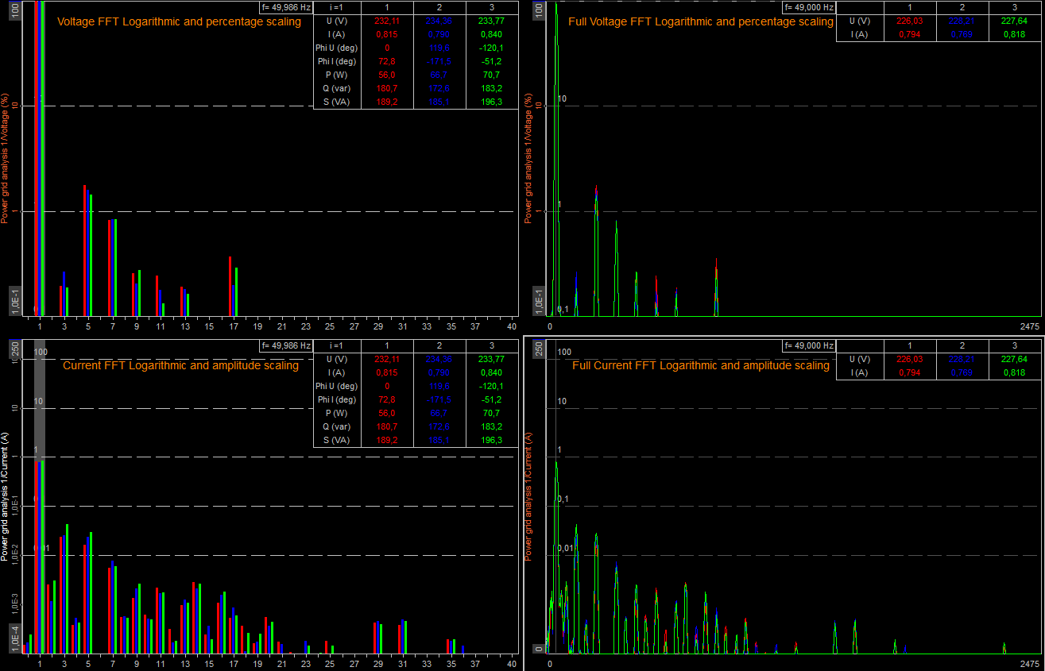Click the blue -171,5 value in the amplitude-scaling harmonic table

pos(439,399)
